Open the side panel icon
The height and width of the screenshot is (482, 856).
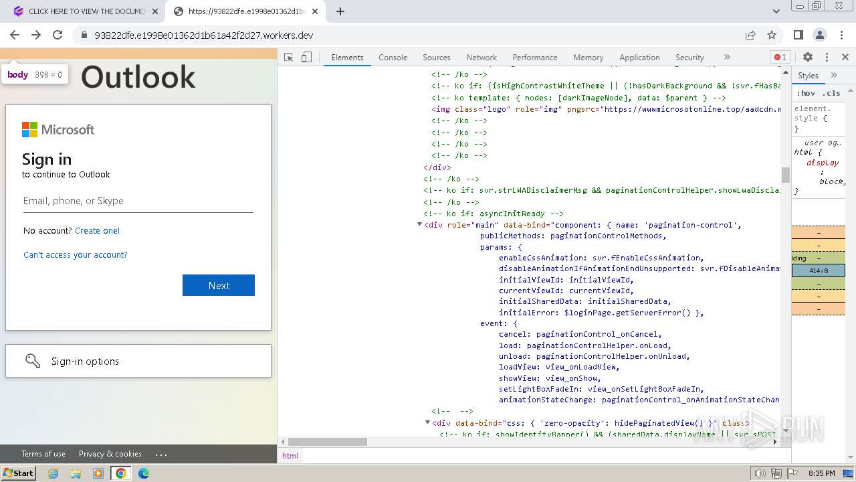pyautogui.click(x=798, y=35)
